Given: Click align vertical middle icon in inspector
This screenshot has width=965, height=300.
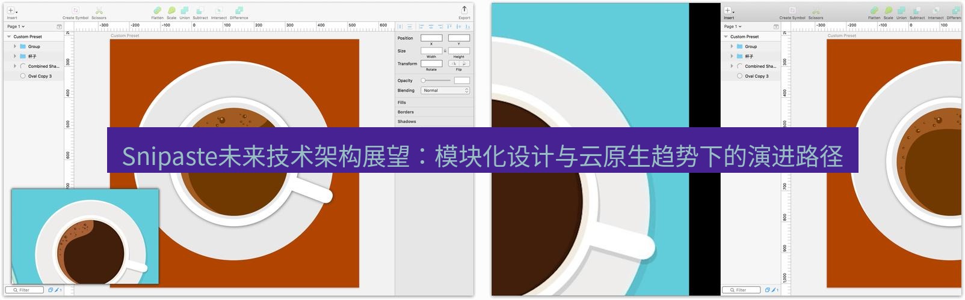Looking at the screenshot, I should (458, 26).
